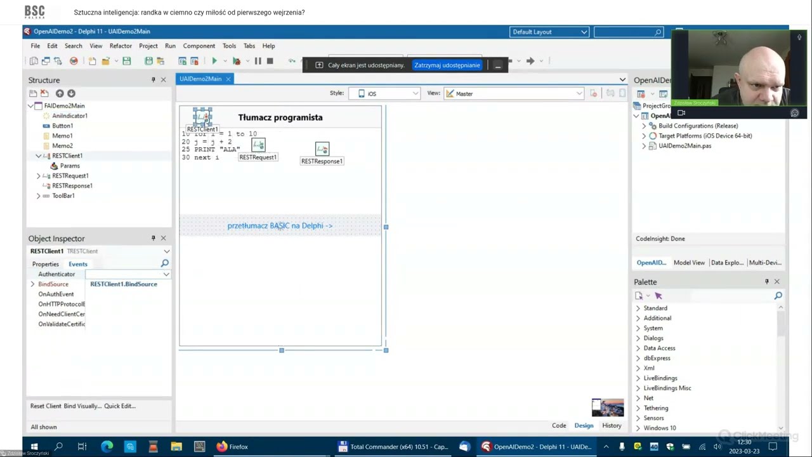
Task: Click the IDE search box in title bar
Action: coord(629,32)
